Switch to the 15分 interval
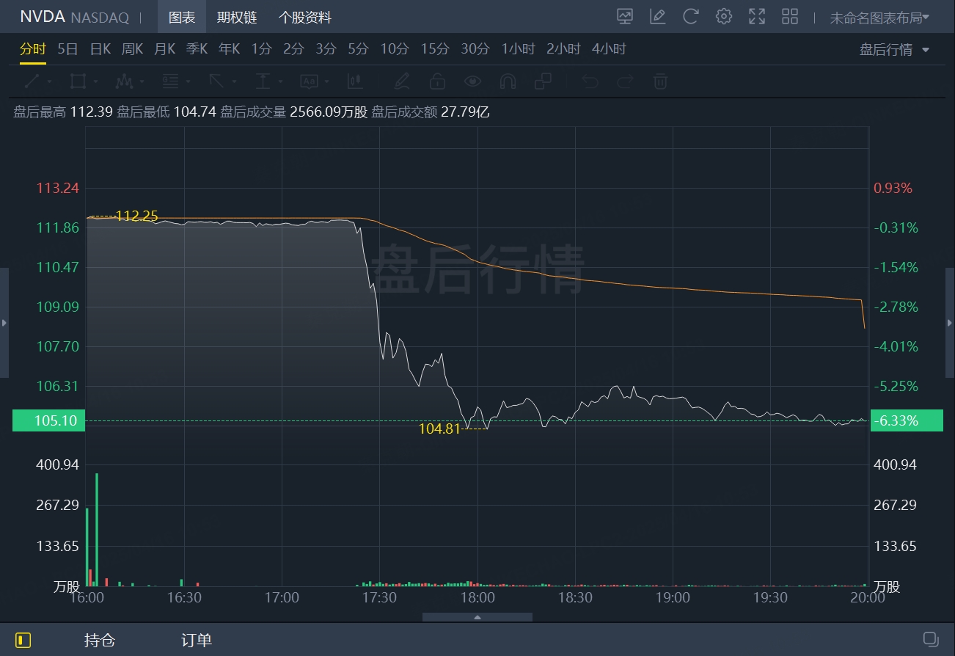 (x=434, y=49)
